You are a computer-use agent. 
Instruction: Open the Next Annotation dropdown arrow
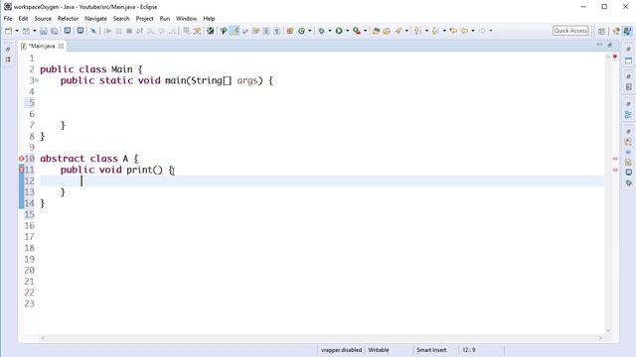(x=426, y=31)
